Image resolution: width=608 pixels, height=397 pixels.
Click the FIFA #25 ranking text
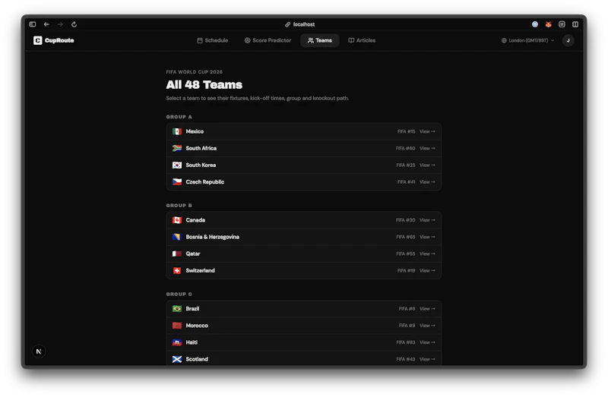[406, 165]
